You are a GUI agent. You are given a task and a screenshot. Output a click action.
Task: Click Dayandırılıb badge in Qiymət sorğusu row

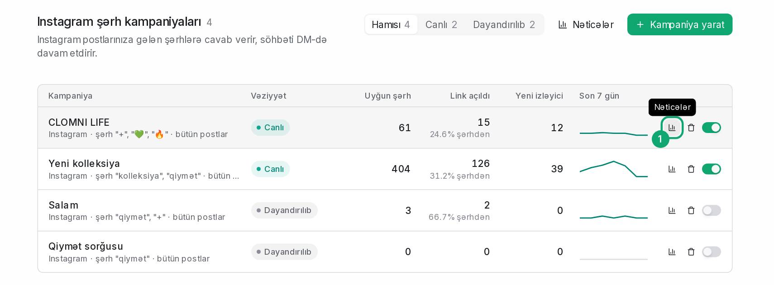[x=284, y=252]
